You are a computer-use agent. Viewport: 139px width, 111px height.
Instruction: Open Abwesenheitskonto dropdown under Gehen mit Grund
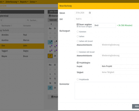120,45
